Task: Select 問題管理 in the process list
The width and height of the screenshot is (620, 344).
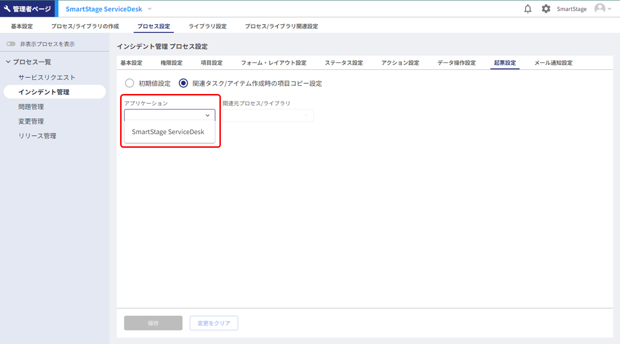Action: pyautogui.click(x=31, y=107)
